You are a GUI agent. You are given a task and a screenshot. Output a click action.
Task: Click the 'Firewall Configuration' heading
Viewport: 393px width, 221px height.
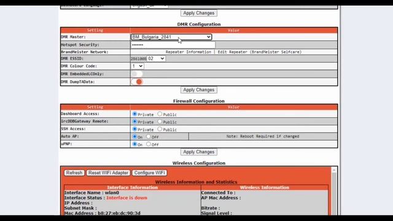[199, 101]
